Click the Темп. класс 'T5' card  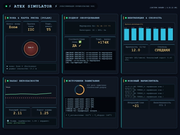pyautogui.click(x=49, y=27)
